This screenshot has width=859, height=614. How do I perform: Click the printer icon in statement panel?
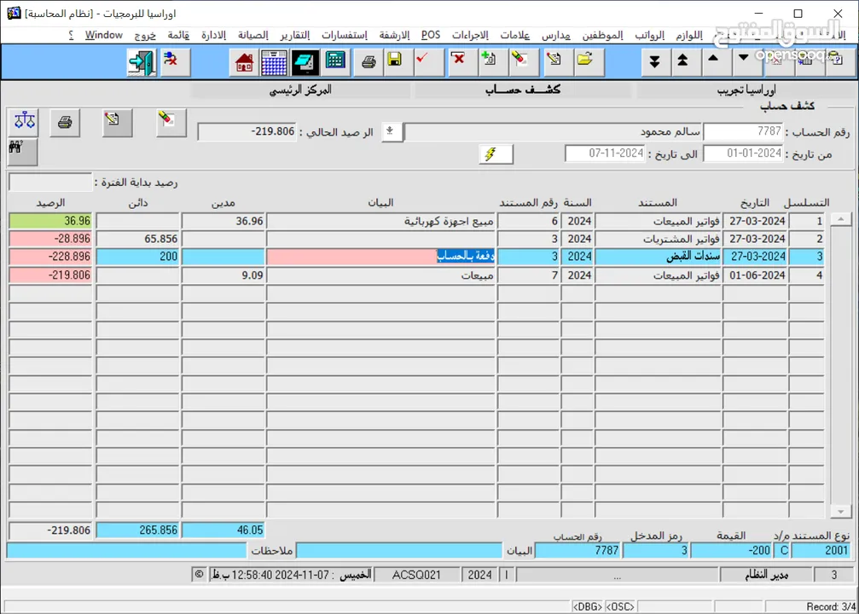[65, 122]
